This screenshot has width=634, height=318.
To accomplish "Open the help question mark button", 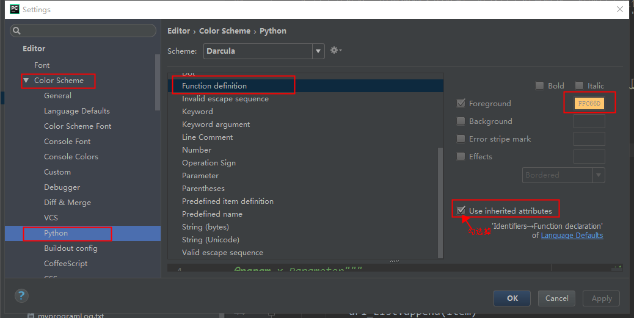I will coord(21,295).
